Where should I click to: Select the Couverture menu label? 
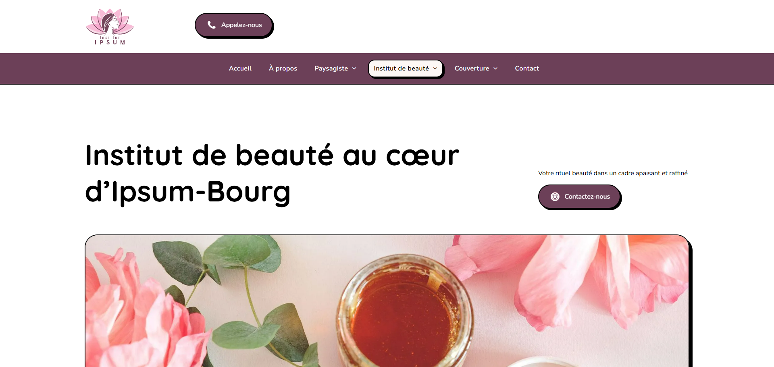472,68
